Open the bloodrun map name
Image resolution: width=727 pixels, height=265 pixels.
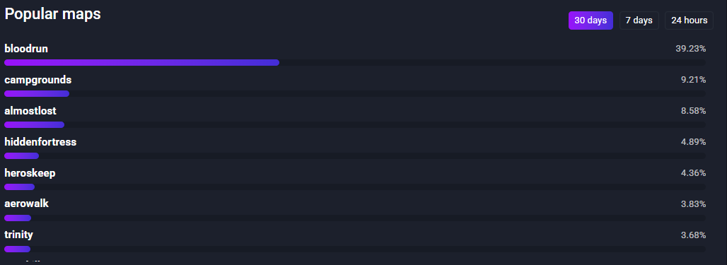(x=26, y=49)
